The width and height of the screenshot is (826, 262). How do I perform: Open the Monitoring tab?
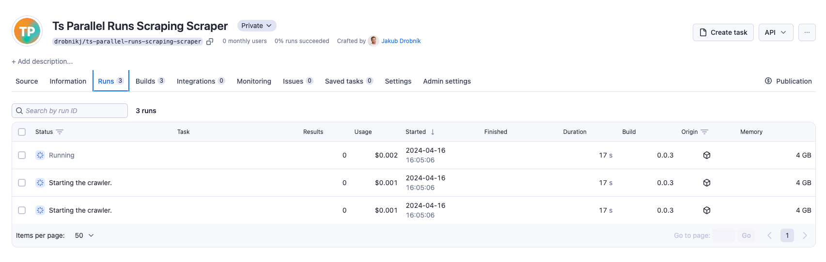254,81
